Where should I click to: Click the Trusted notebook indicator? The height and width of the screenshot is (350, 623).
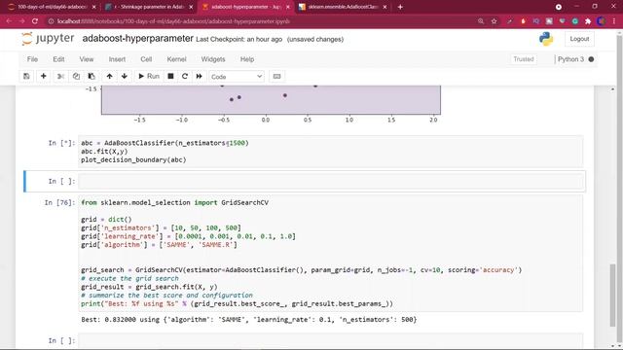(524, 59)
